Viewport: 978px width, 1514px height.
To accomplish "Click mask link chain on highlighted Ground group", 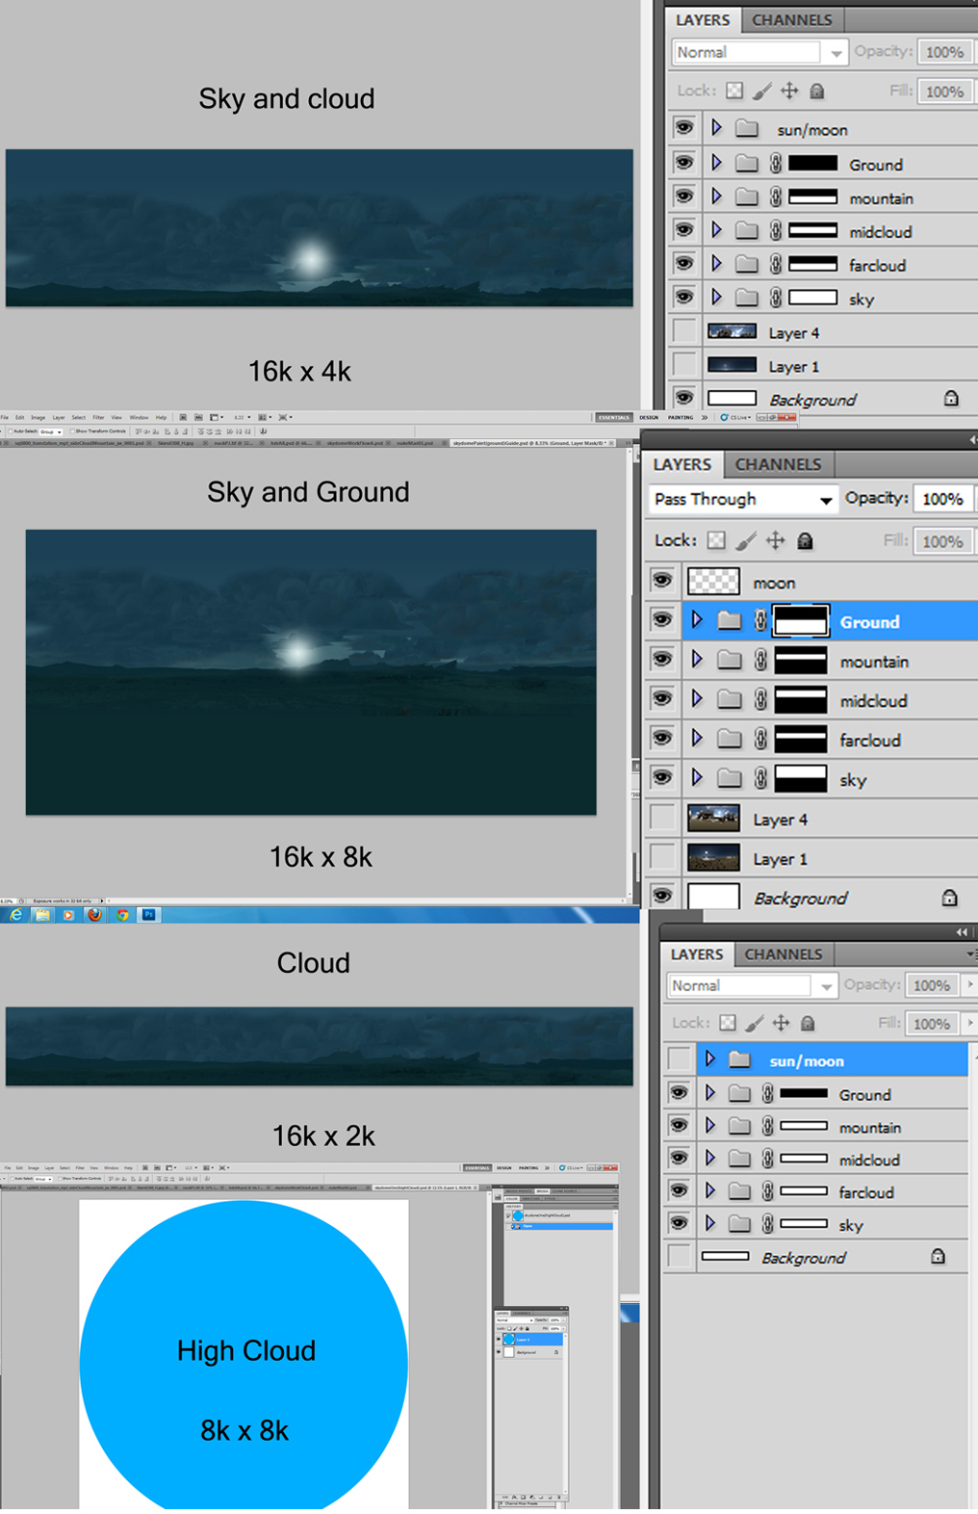I will point(760,622).
